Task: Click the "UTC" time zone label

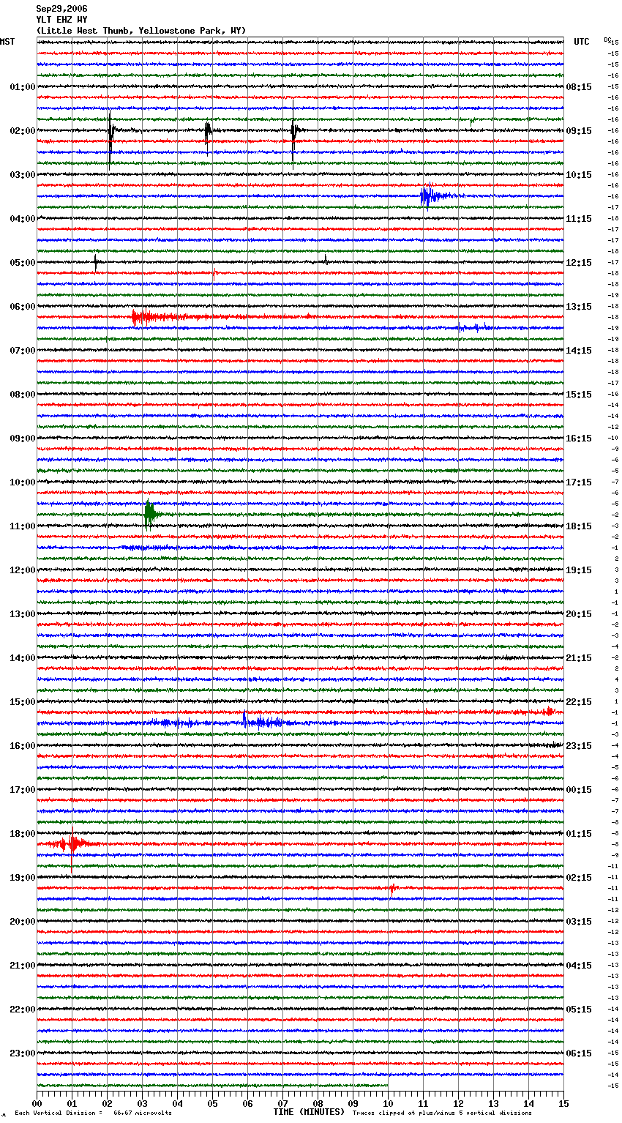Action: click(x=582, y=42)
